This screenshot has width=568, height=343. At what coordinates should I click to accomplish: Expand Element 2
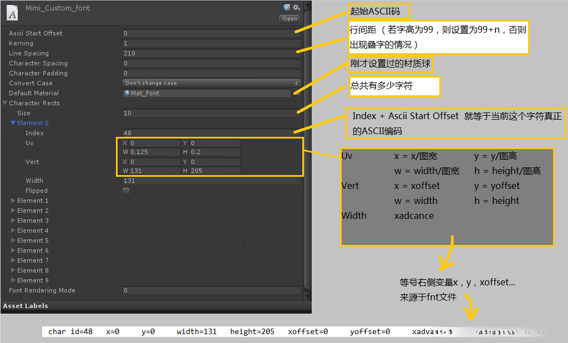point(13,211)
